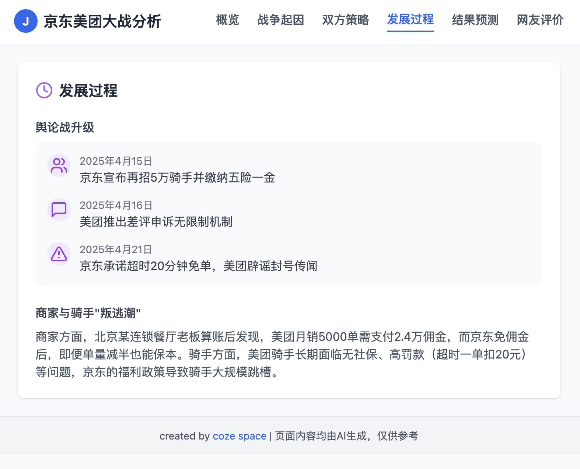The image size is (580, 469).
Task: Click the 商家与骑手"叛逃潮" subheading
Action: pyautogui.click(x=88, y=313)
